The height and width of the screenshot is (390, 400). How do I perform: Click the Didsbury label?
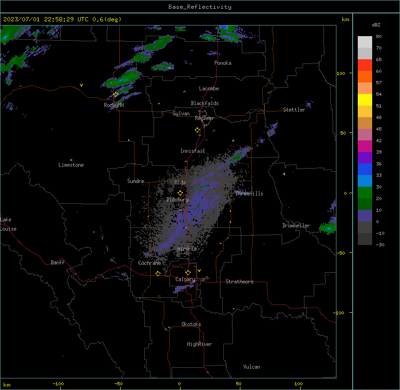tap(178, 200)
